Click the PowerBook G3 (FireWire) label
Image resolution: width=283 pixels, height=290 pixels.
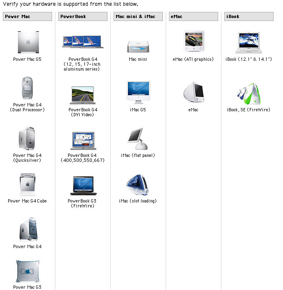(82, 203)
